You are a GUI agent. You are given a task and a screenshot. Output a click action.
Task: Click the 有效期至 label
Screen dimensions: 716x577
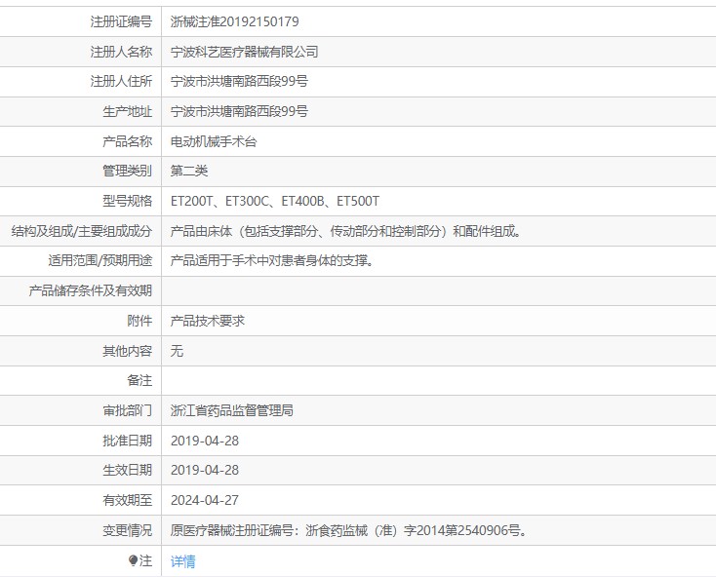tap(128, 500)
